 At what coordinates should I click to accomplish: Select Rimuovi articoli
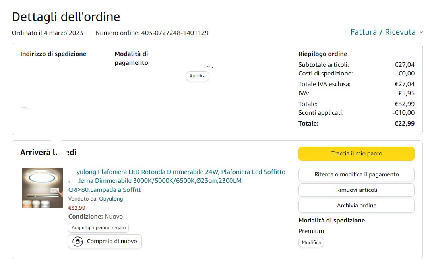click(356, 190)
